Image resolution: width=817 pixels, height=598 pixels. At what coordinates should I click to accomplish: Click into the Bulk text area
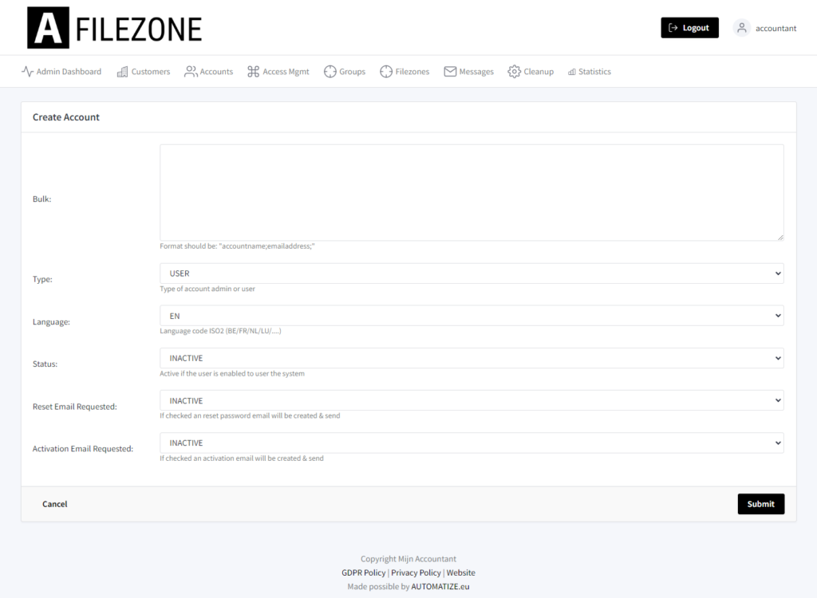pos(472,193)
